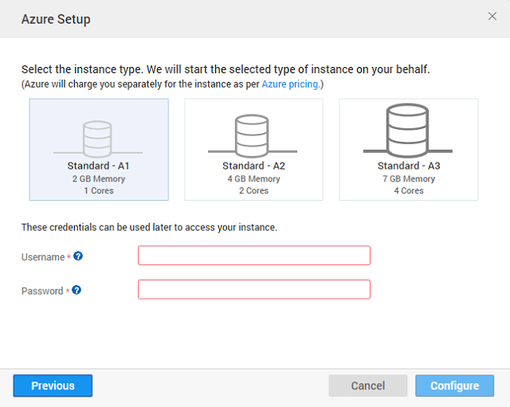Open the help tooltip icon beside Username
The height and width of the screenshot is (407, 510).
(78, 256)
